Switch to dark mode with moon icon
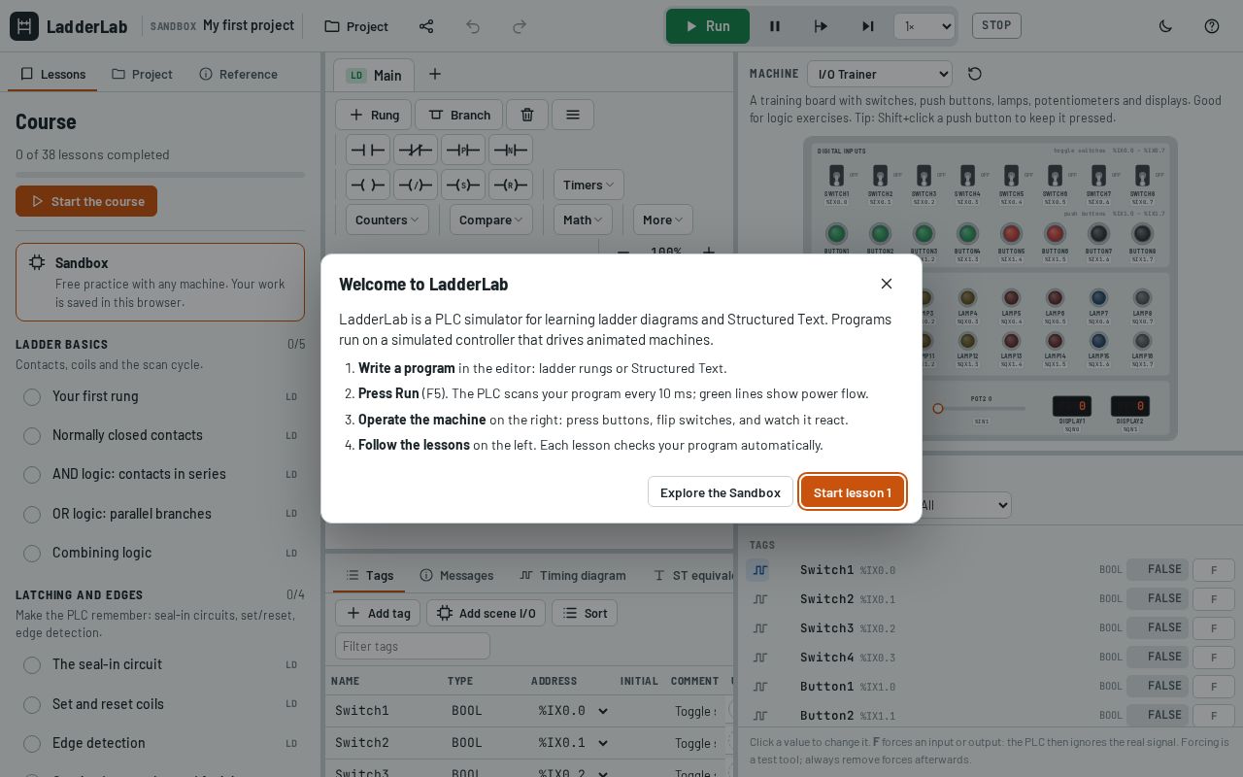Screen dimensions: 1243x777 click(1165, 26)
